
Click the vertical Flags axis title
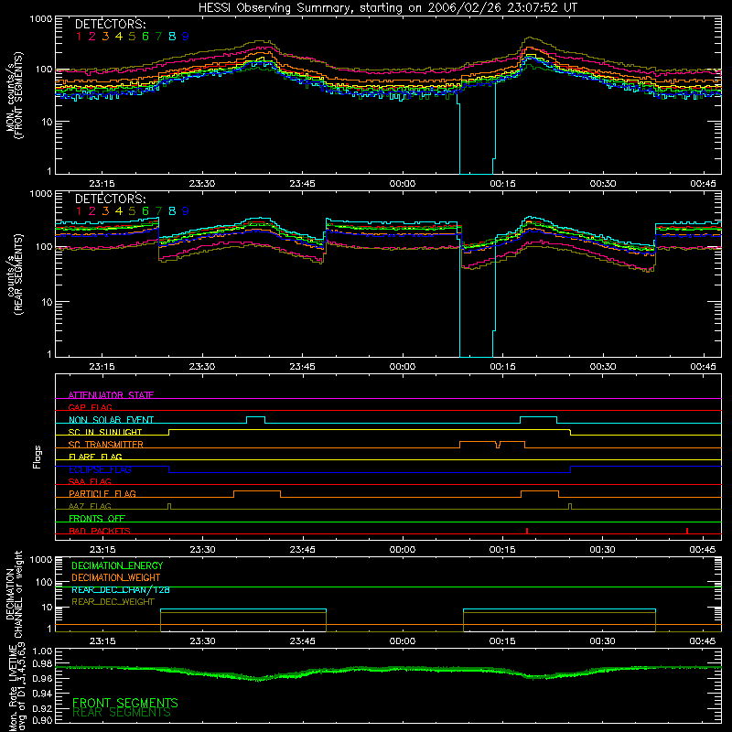pos(38,457)
